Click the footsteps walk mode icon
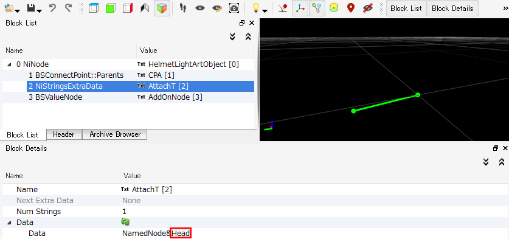This screenshot has width=509, height=239. (183, 8)
